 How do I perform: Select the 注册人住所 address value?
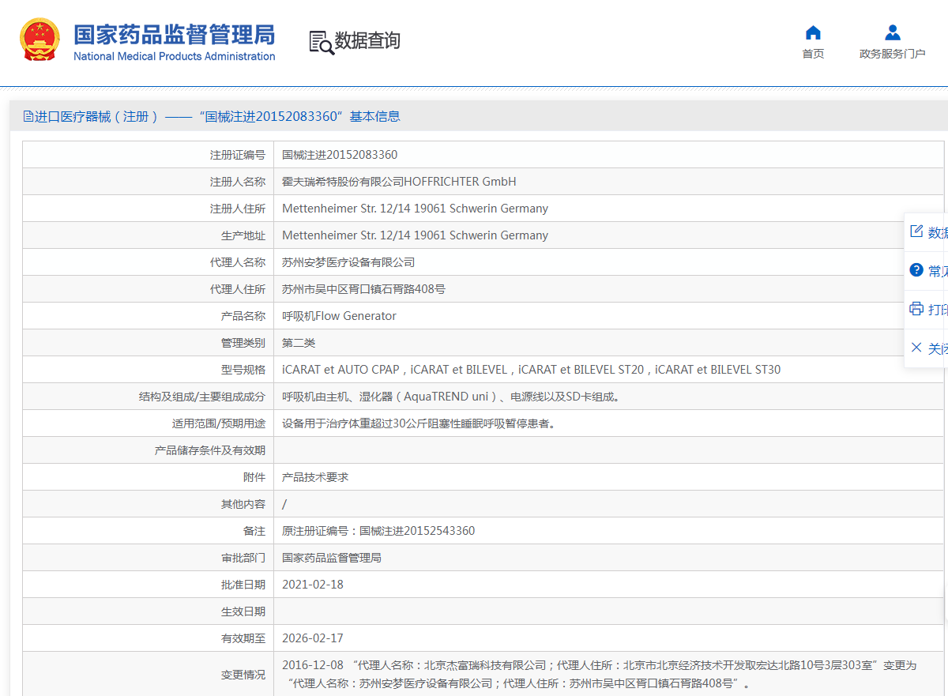(415, 209)
